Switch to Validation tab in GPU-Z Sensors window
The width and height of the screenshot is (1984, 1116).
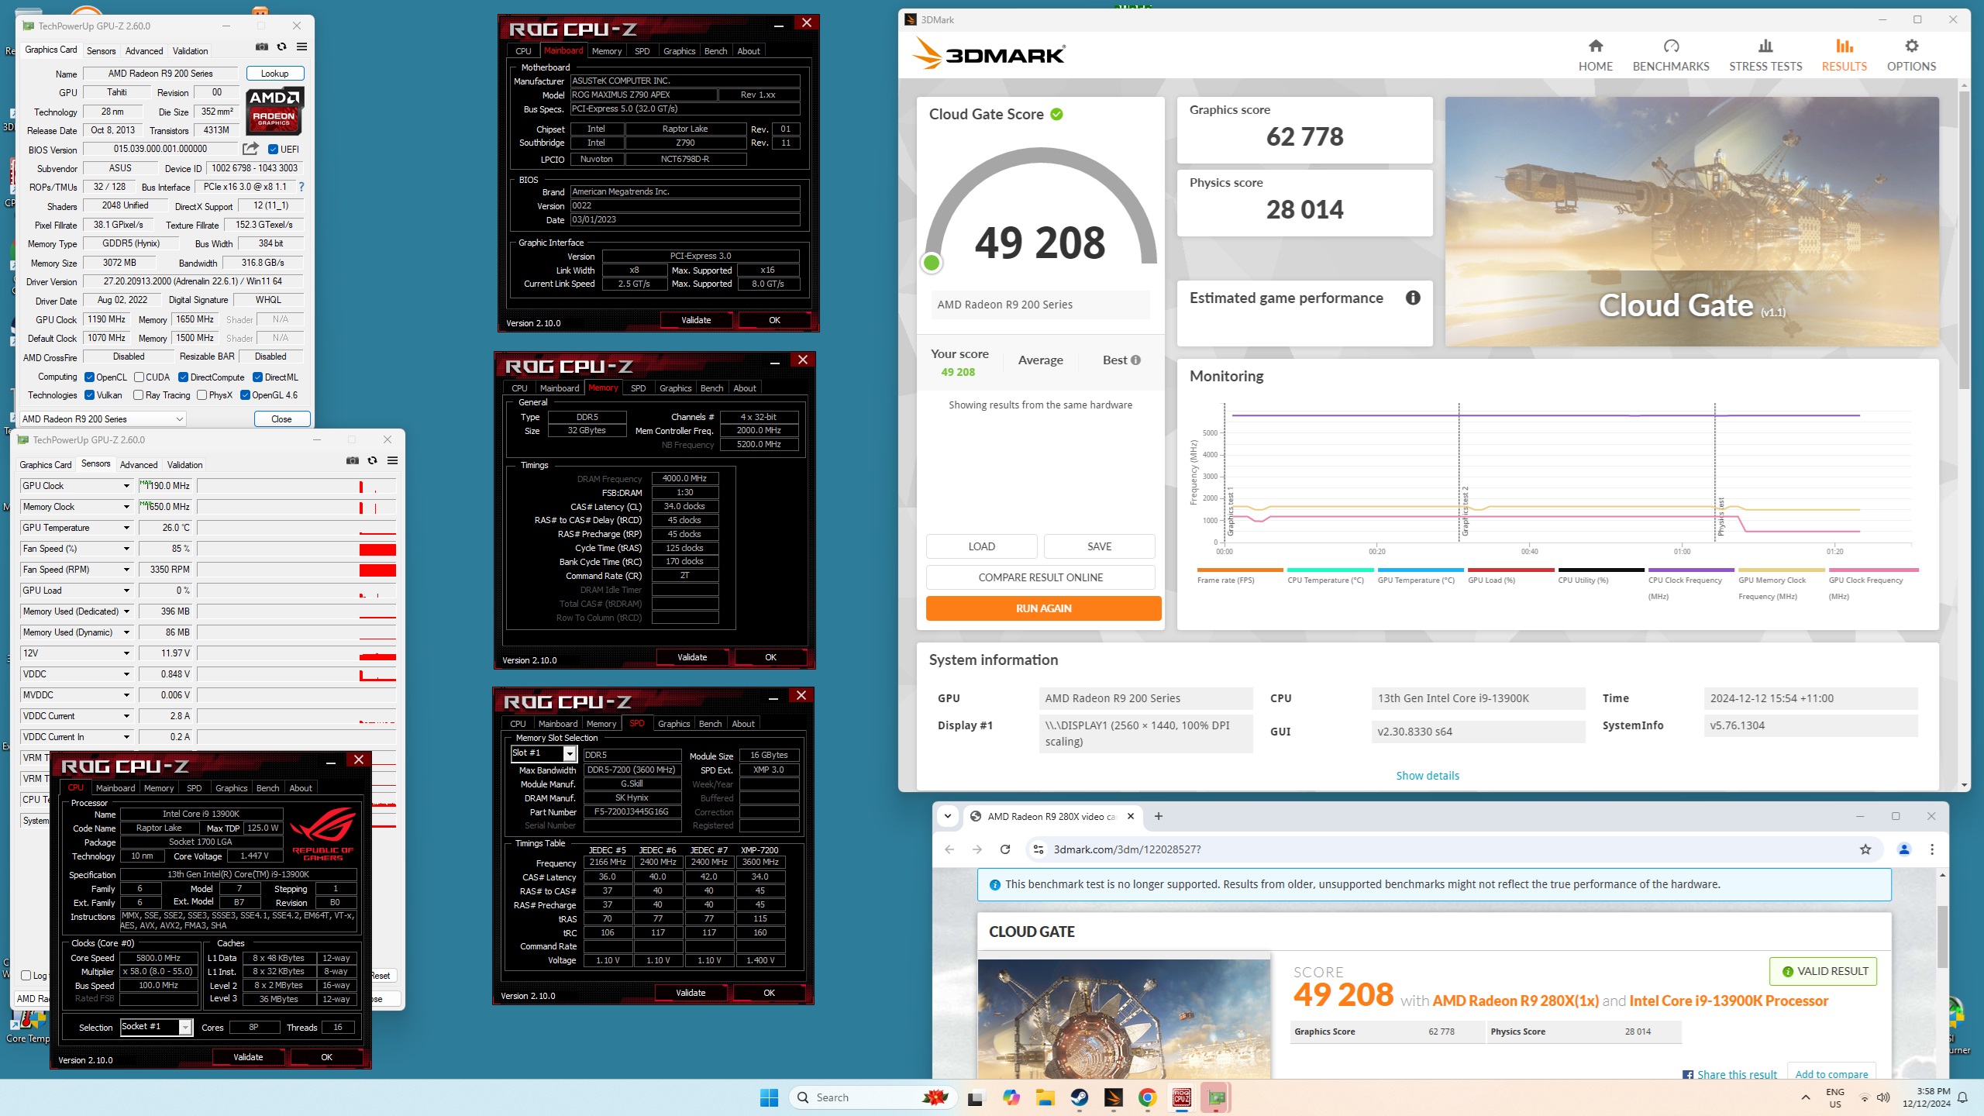coord(185,465)
